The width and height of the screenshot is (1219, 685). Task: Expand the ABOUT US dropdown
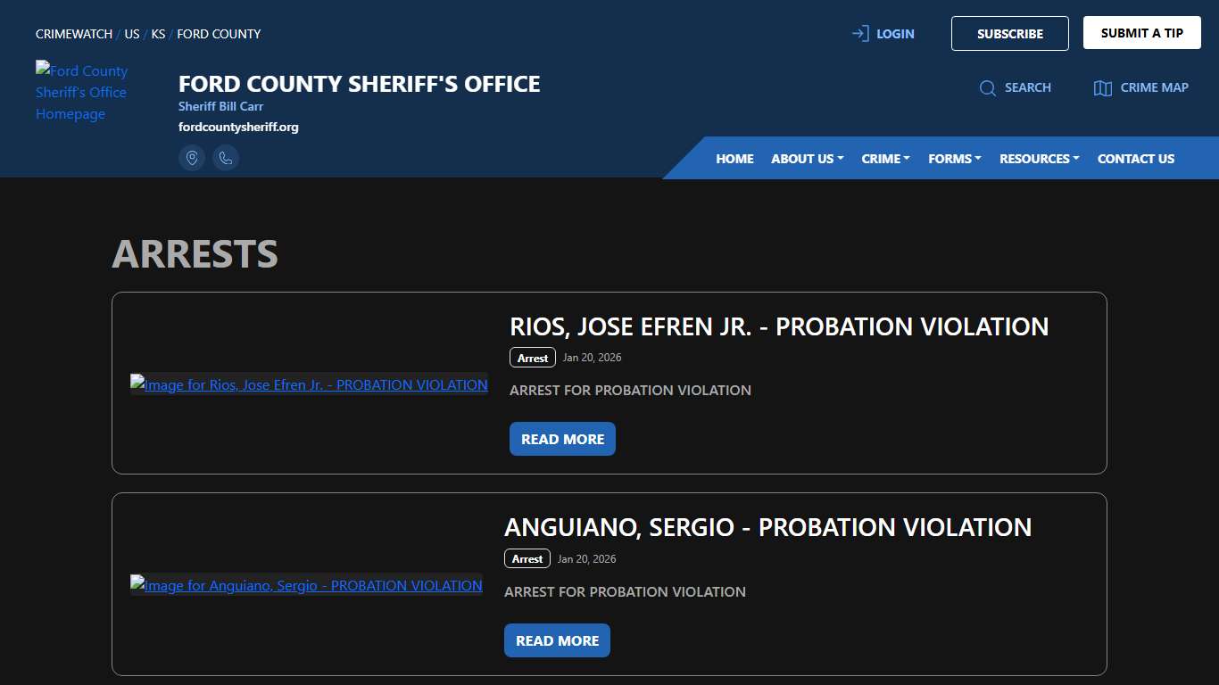806,158
